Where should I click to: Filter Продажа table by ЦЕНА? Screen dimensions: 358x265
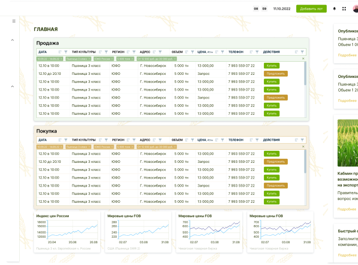coord(222,52)
